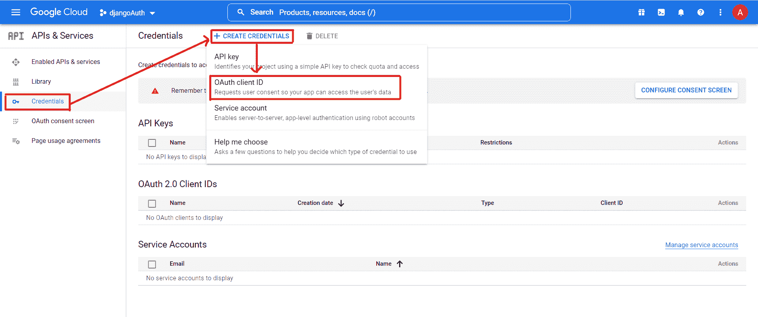Click the Service Accounts Name sort arrow

click(400, 264)
